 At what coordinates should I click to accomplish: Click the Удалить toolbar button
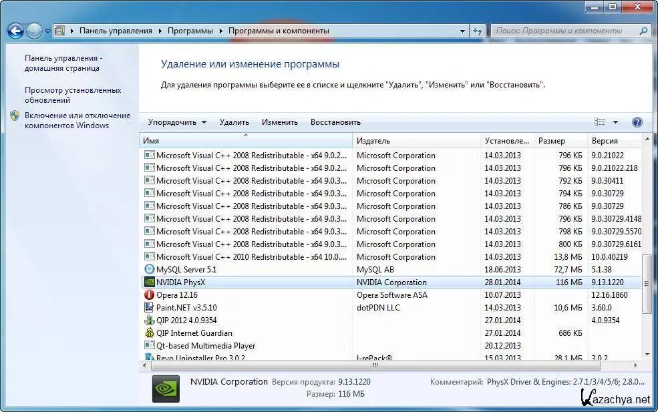(x=234, y=122)
